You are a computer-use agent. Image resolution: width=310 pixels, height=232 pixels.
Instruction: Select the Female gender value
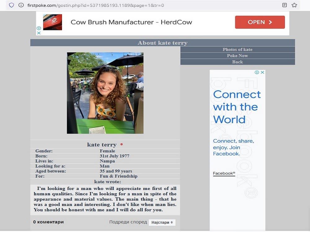click(x=107, y=151)
